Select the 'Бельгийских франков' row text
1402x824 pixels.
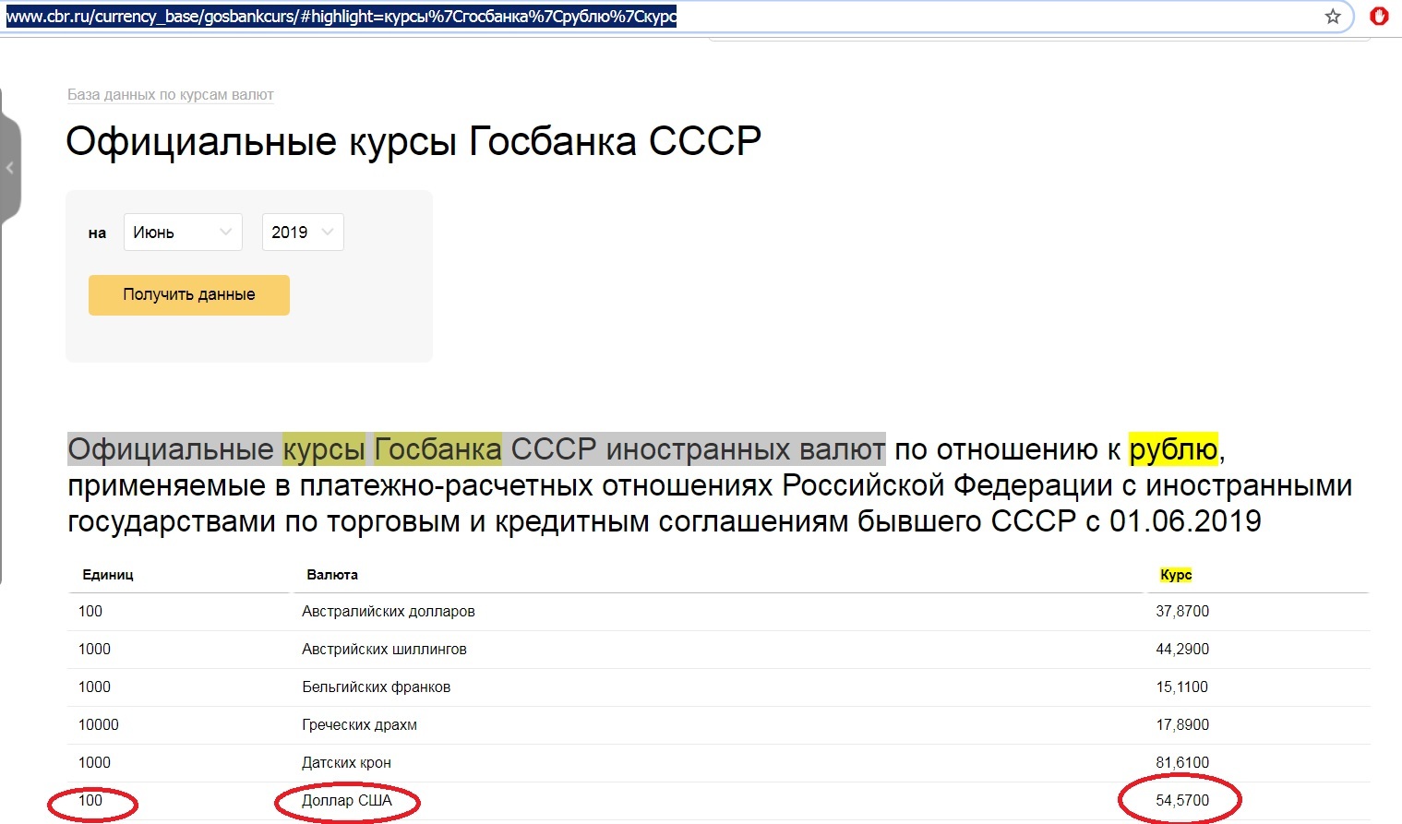click(377, 687)
